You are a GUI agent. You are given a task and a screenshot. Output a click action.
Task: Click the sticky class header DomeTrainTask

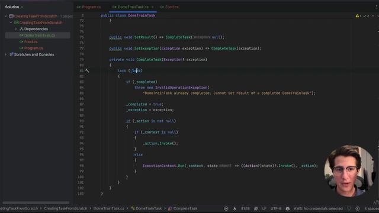(x=142, y=15)
